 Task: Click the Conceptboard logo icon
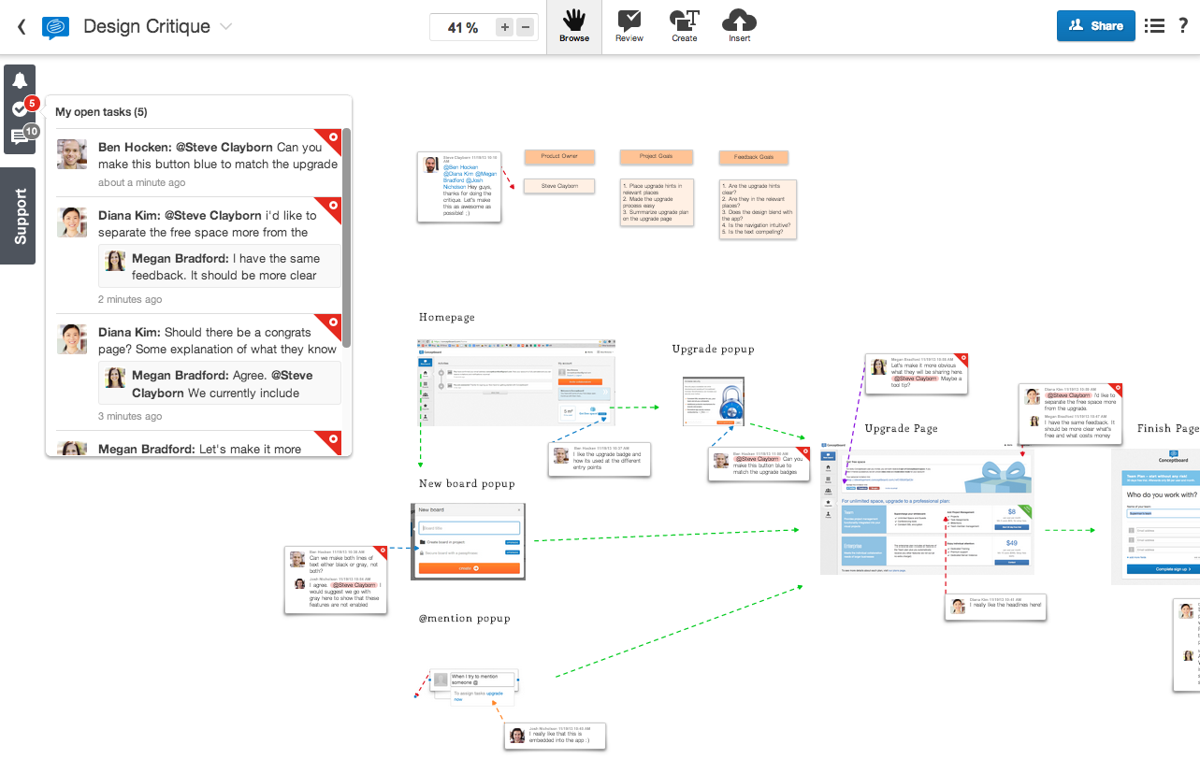[x=56, y=27]
